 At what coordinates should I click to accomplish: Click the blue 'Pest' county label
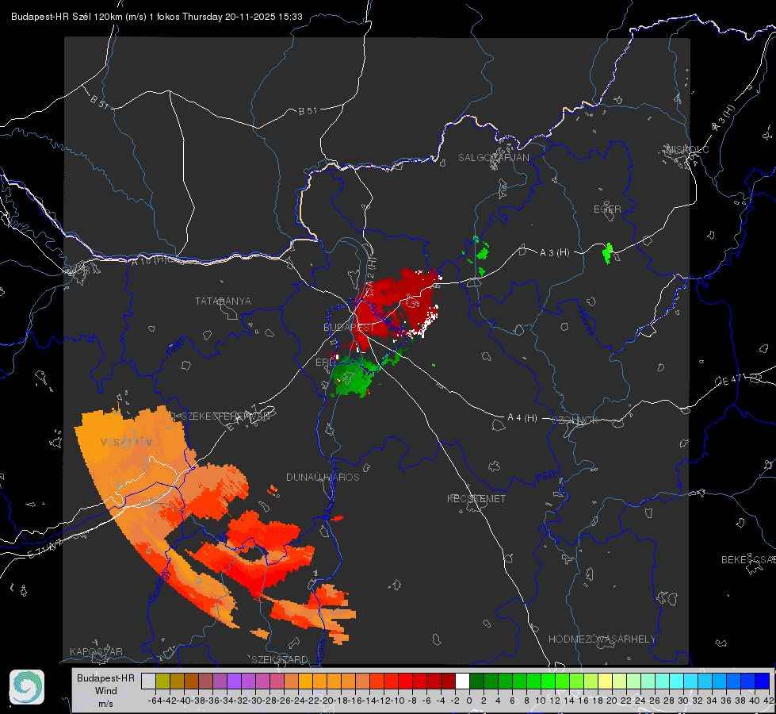(545, 478)
